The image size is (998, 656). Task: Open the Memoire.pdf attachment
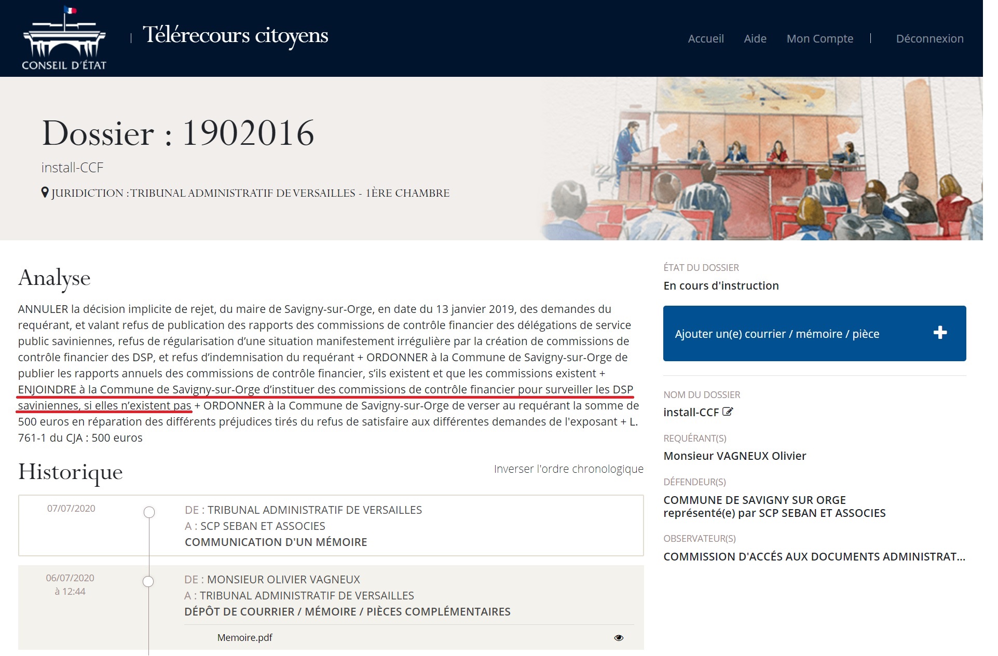(244, 637)
